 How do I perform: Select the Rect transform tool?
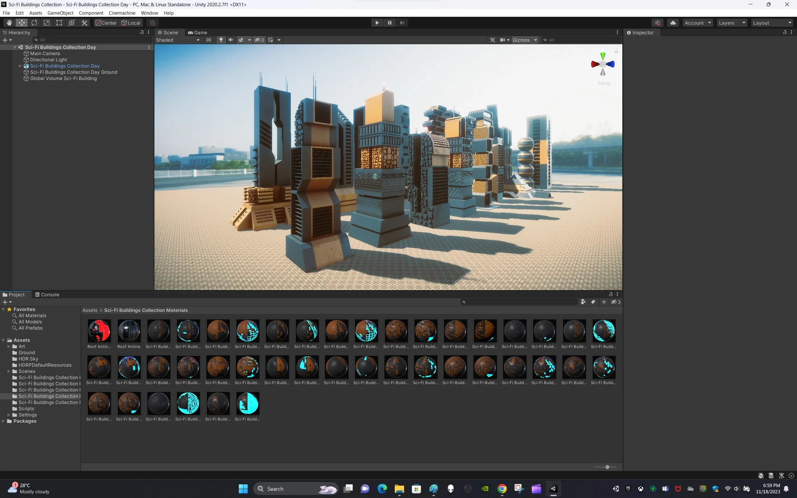coord(59,23)
